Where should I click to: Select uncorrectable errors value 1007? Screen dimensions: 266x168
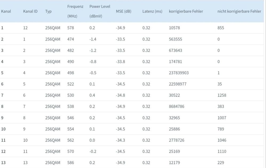pyautogui.click(x=222, y=118)
